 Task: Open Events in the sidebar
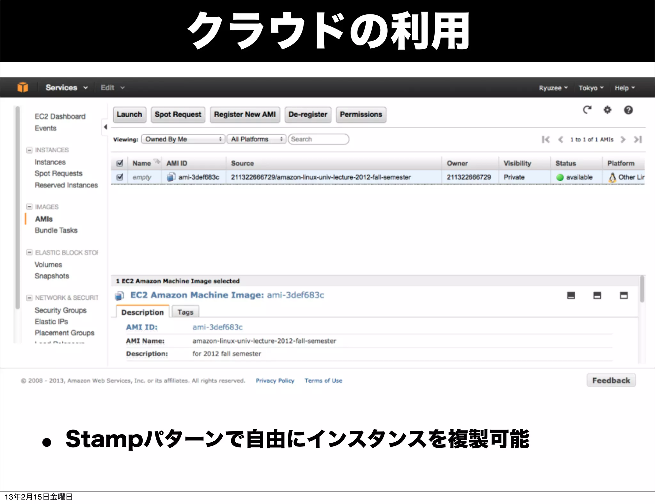tap(45, 128)
